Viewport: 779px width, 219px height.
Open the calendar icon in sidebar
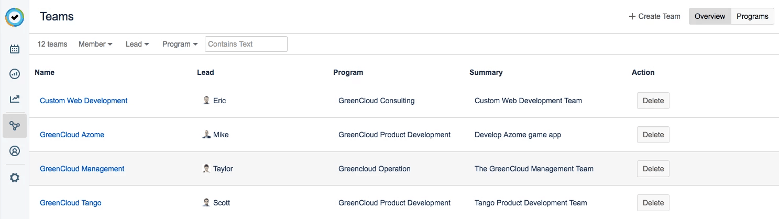pos(15,49)
